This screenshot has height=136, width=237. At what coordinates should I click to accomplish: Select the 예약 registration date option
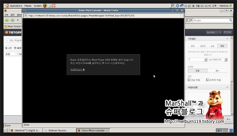coord(217,71)
